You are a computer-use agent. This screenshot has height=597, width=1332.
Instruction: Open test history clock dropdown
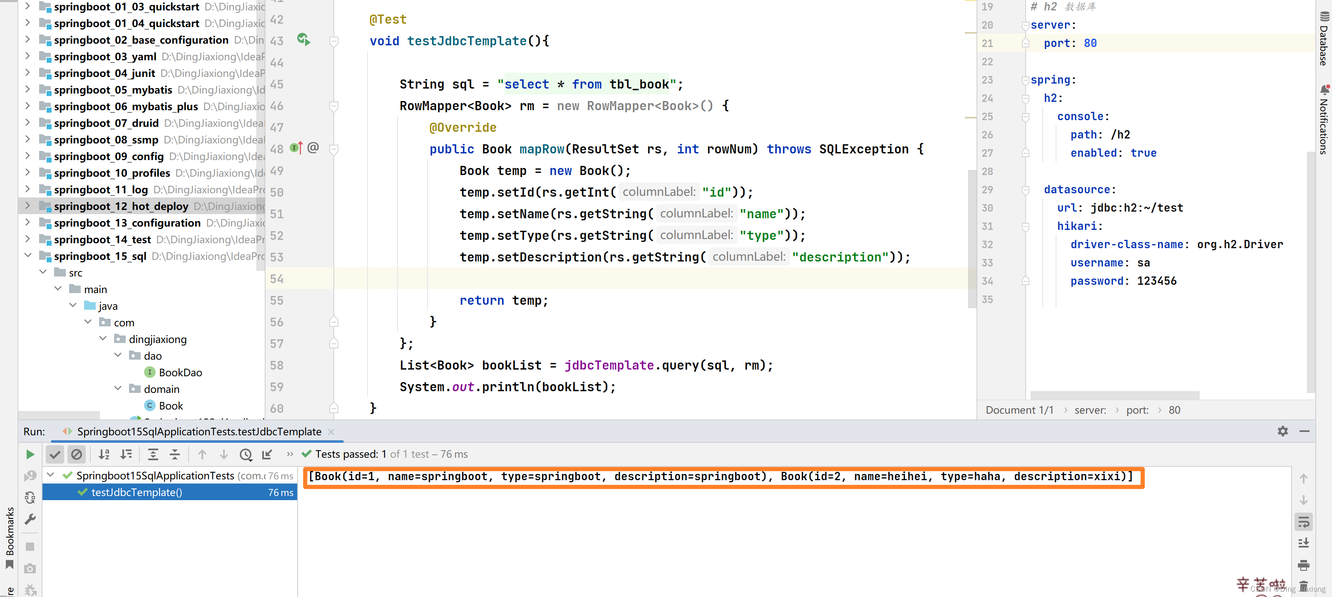pos(246,454)
